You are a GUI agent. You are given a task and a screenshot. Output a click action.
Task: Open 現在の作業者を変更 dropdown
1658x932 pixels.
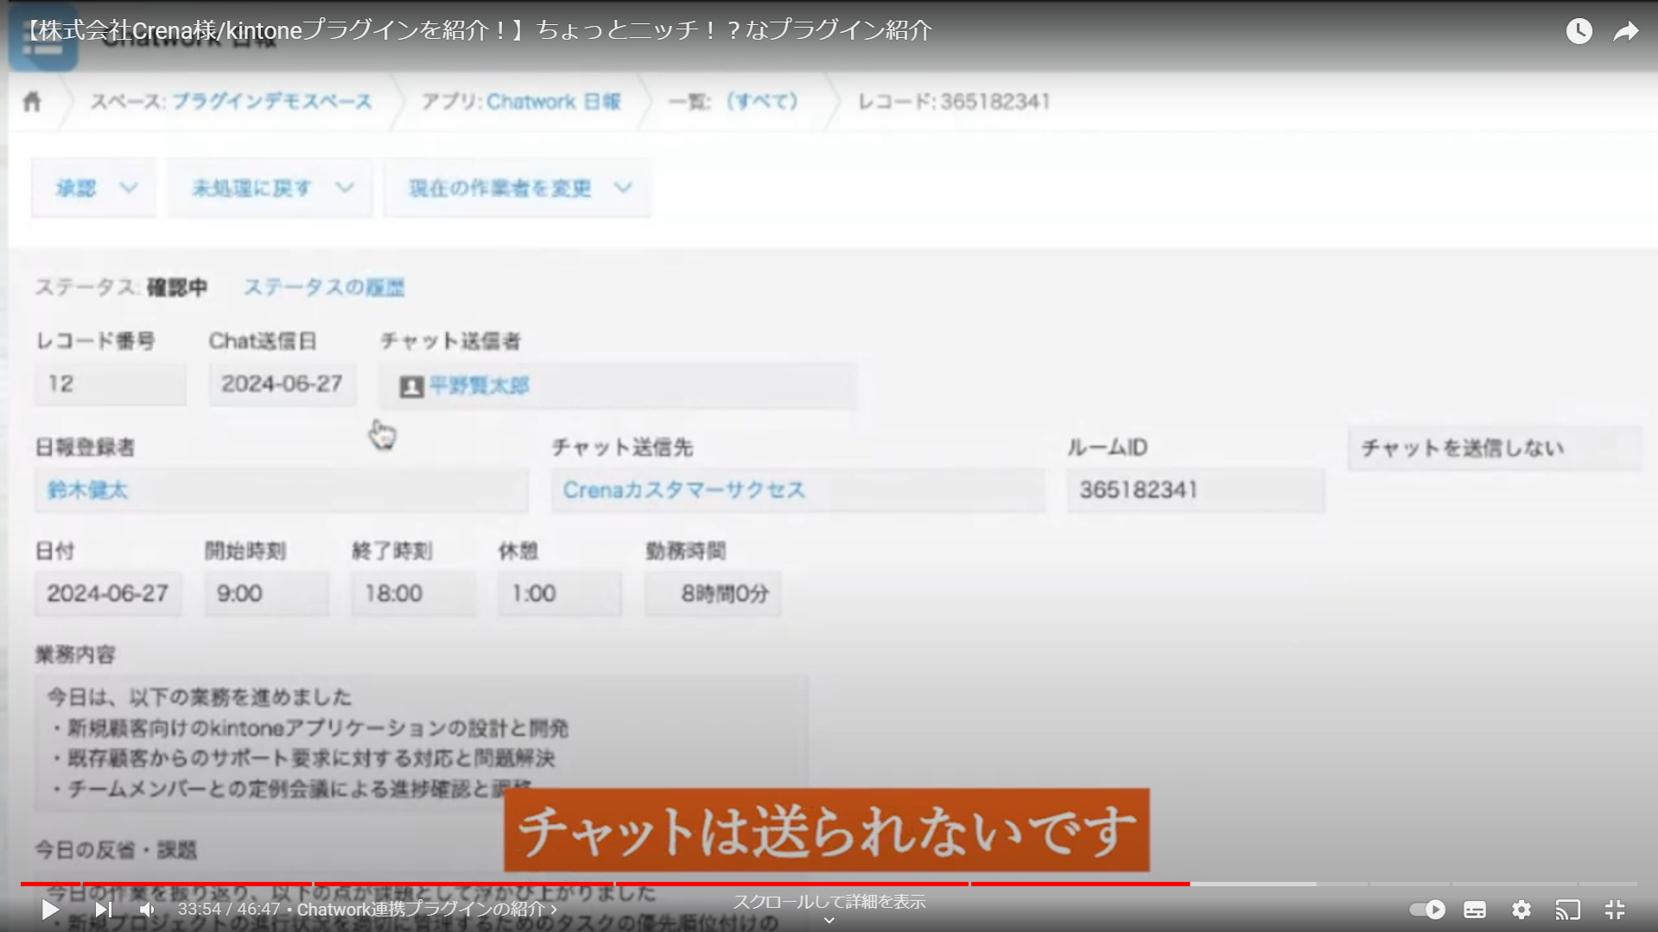point(517,187)
